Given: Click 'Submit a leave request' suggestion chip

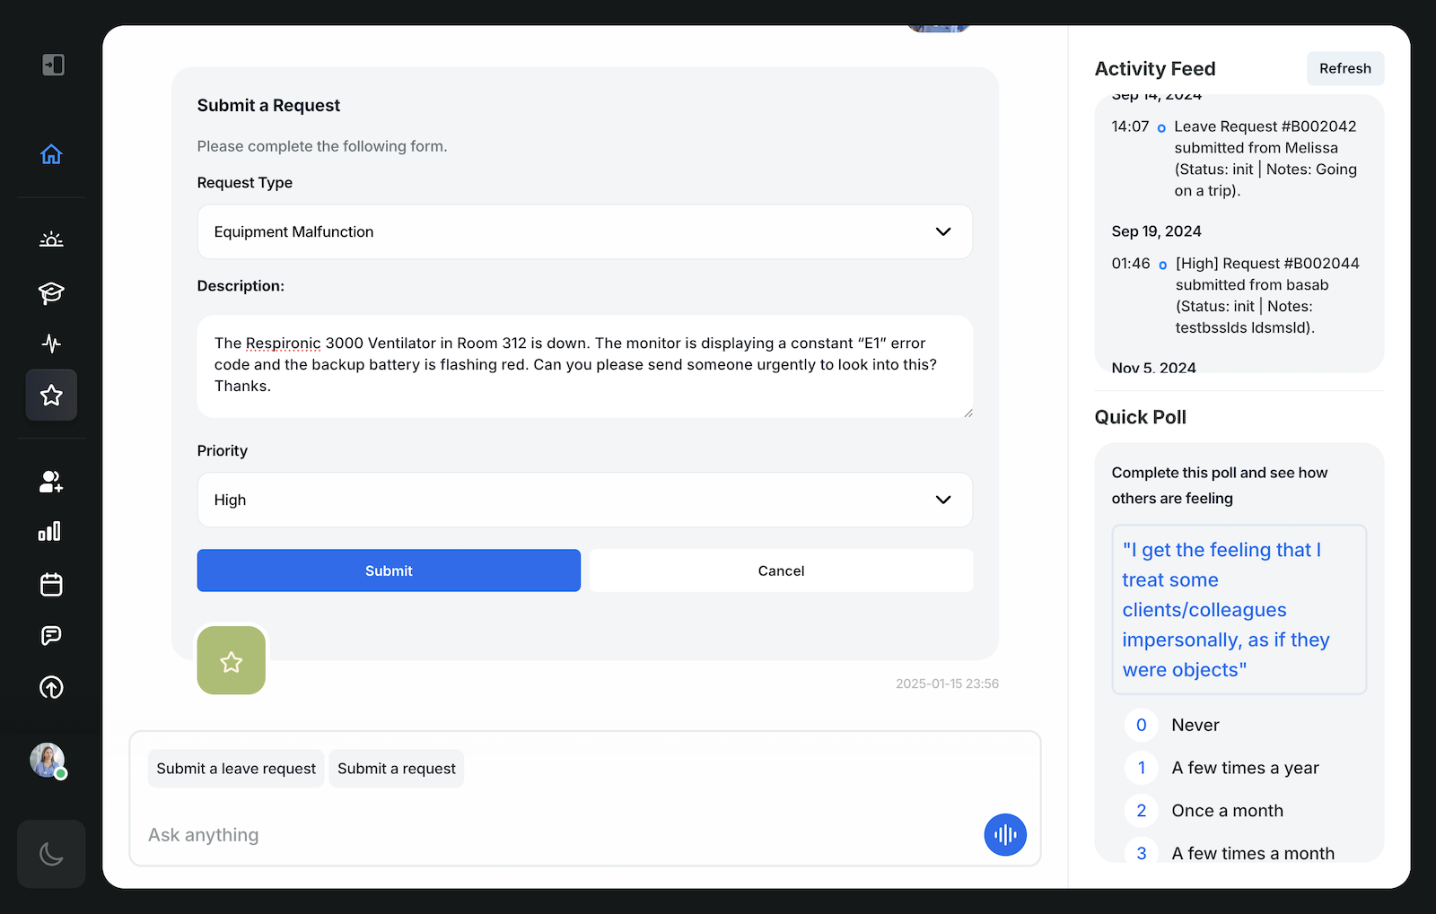Looking at the screenshot, I should pos(235,768).
